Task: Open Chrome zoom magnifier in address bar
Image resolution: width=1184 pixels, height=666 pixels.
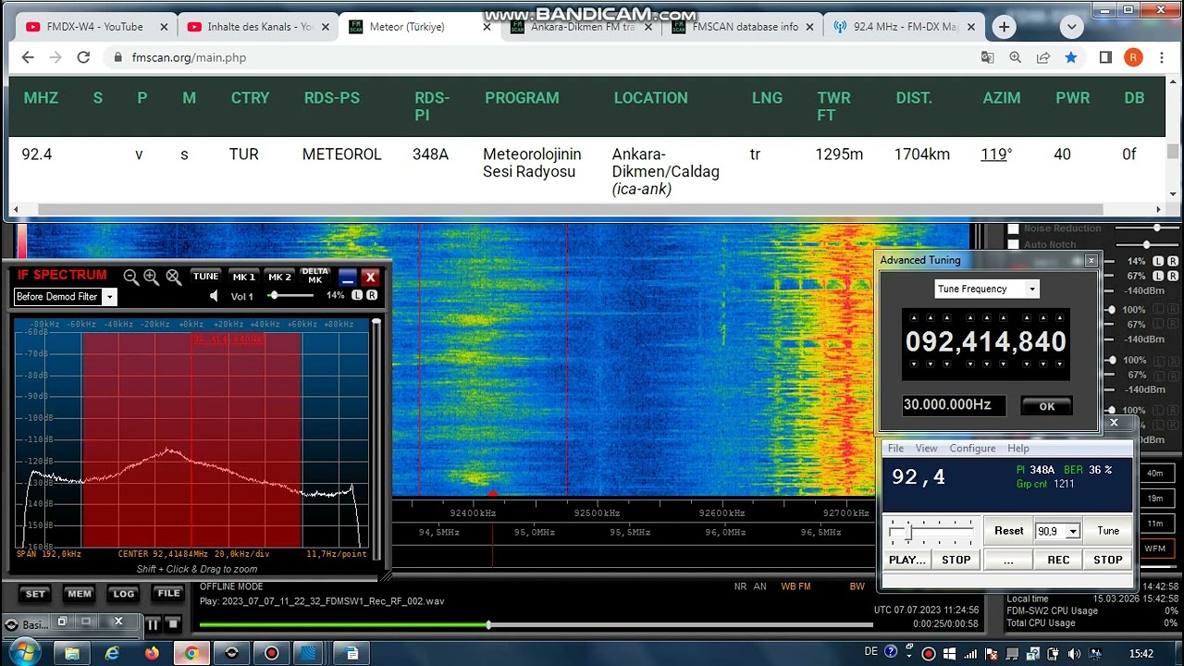Action: coord(1016,57)
